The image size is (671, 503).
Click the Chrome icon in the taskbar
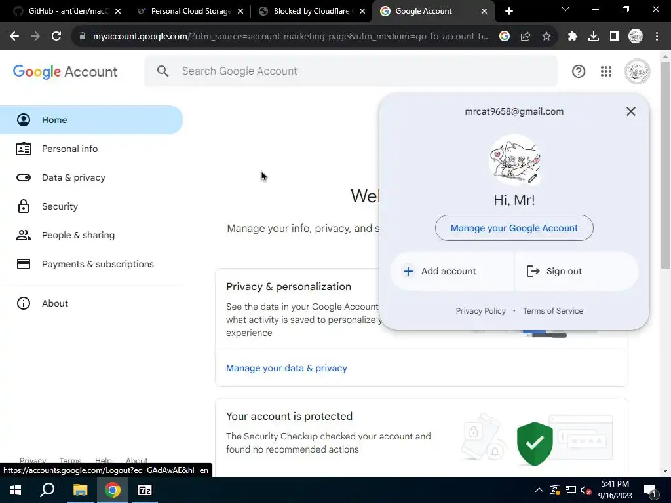pyautogui.click(x=113, y=490)
